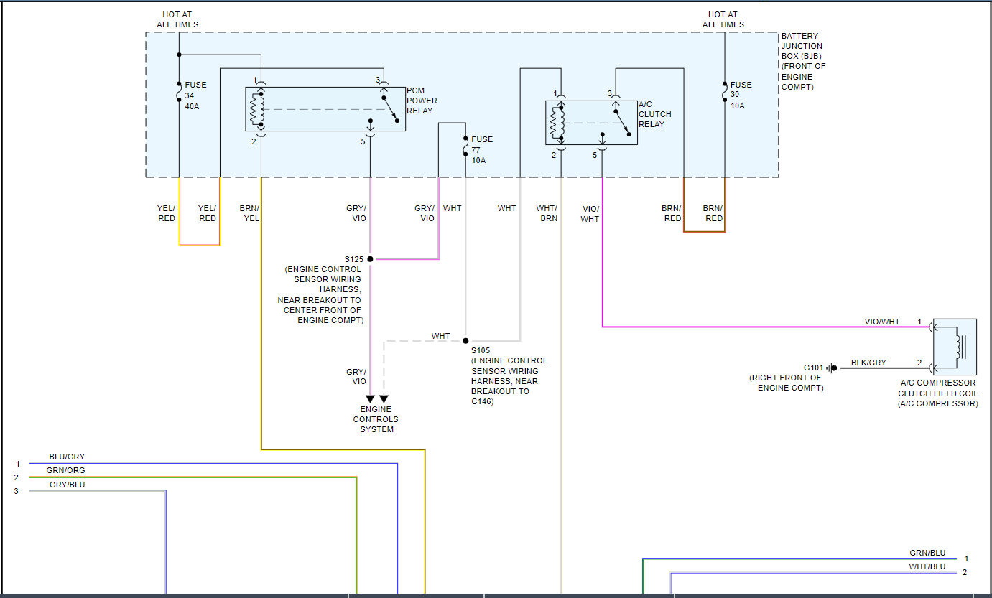Click the S105 splice dot
Screen dimensions: 992x598
465,341
